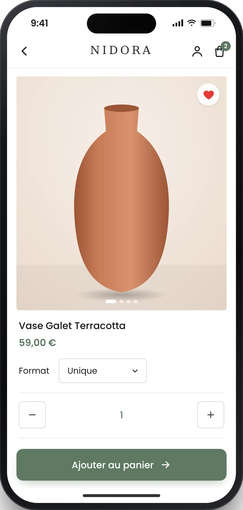The height and width of the screenshot is (510, 243).
Task: Select the second image carousel dot
Action: coord(122,301)
